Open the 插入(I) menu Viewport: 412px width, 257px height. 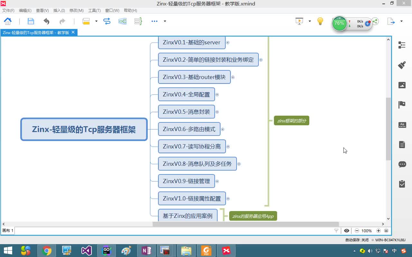click(59, 11)
